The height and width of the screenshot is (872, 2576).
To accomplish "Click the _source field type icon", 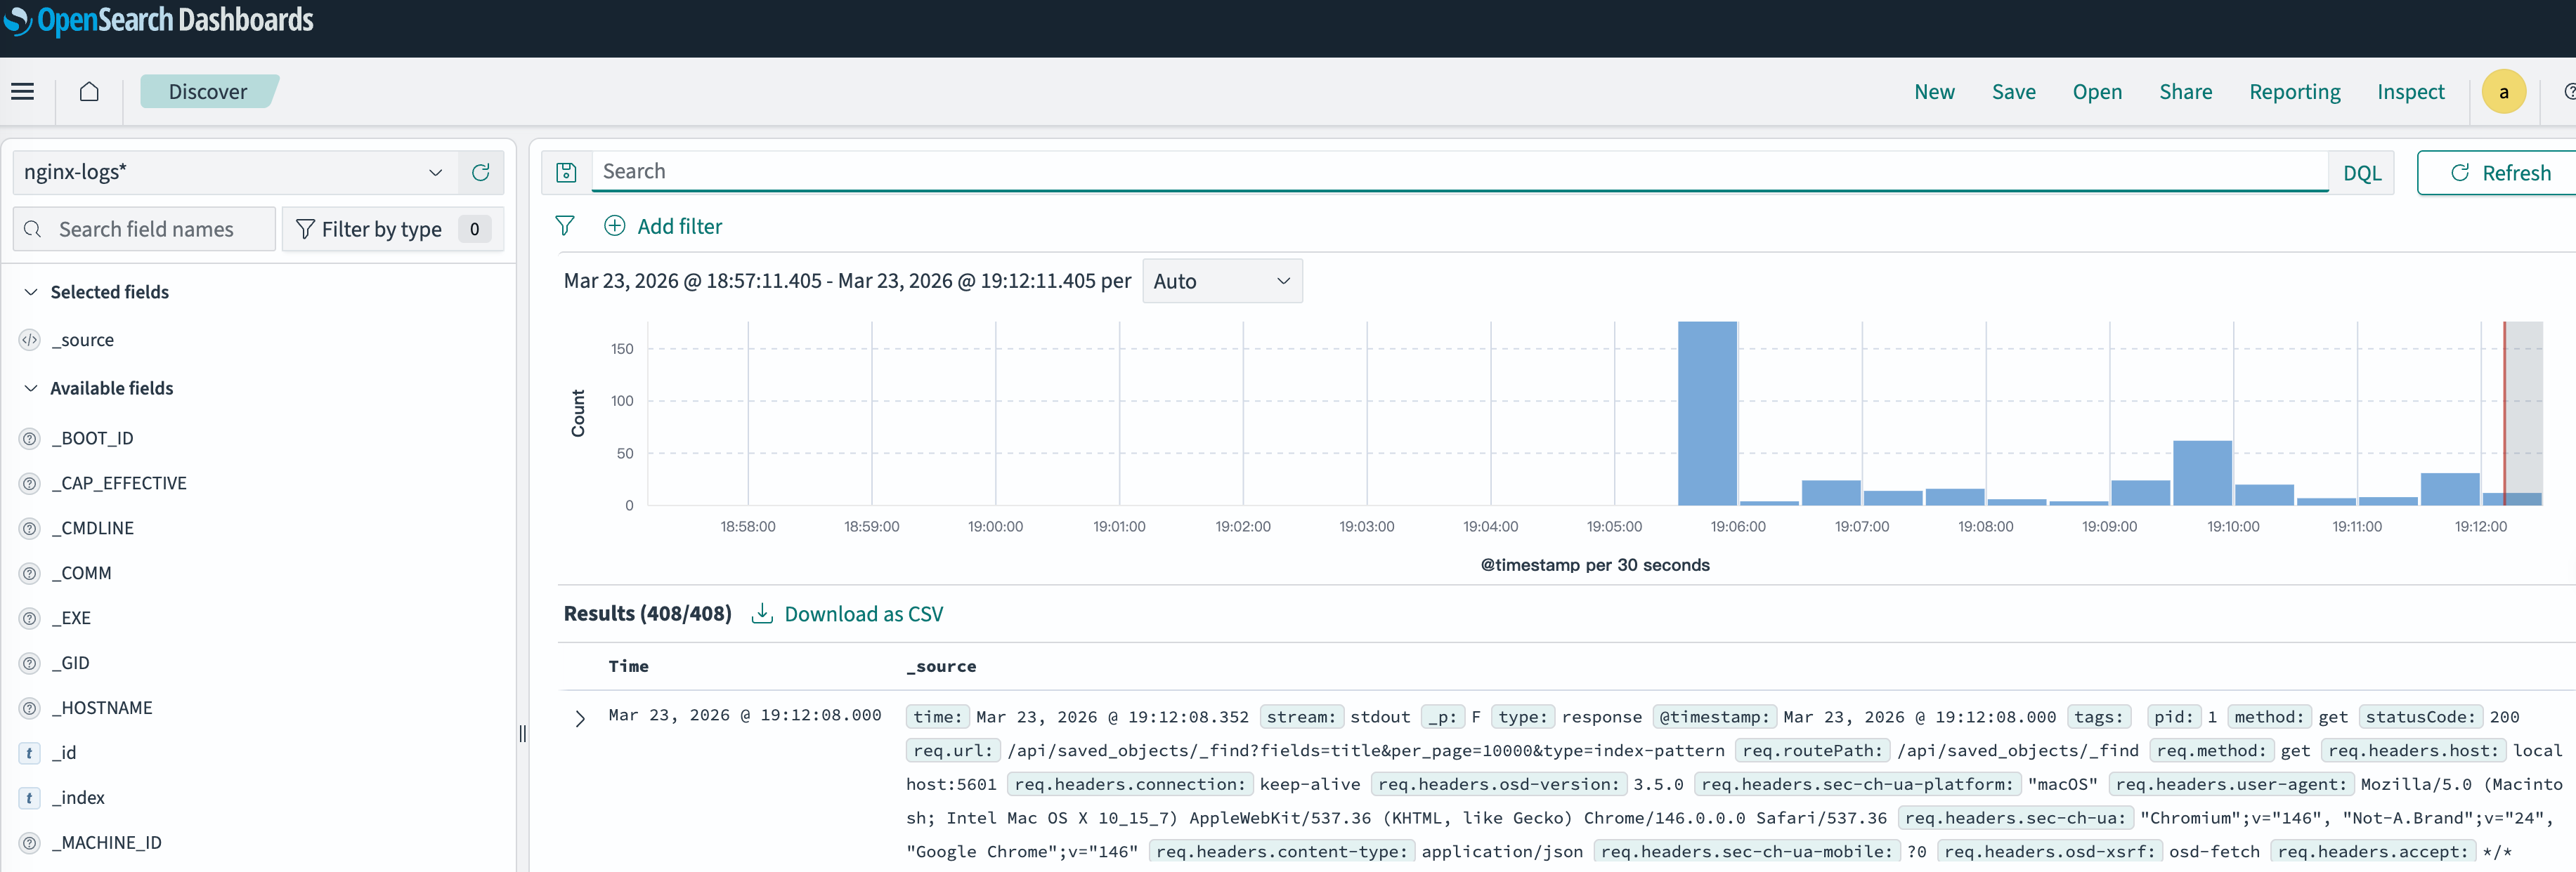I will click(29, 341).
